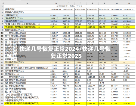Click the 加:营业外收入(万元) label
The image size is (136, 106).
pos(15,80)
